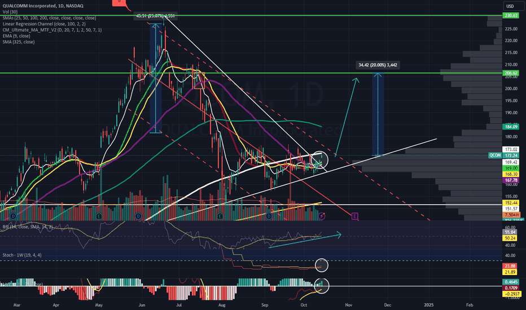Image resolution: width=526 pixels, height=310 pixels.
Task: Open the earnings marker E near May
Action: click(x=99, y=216)
